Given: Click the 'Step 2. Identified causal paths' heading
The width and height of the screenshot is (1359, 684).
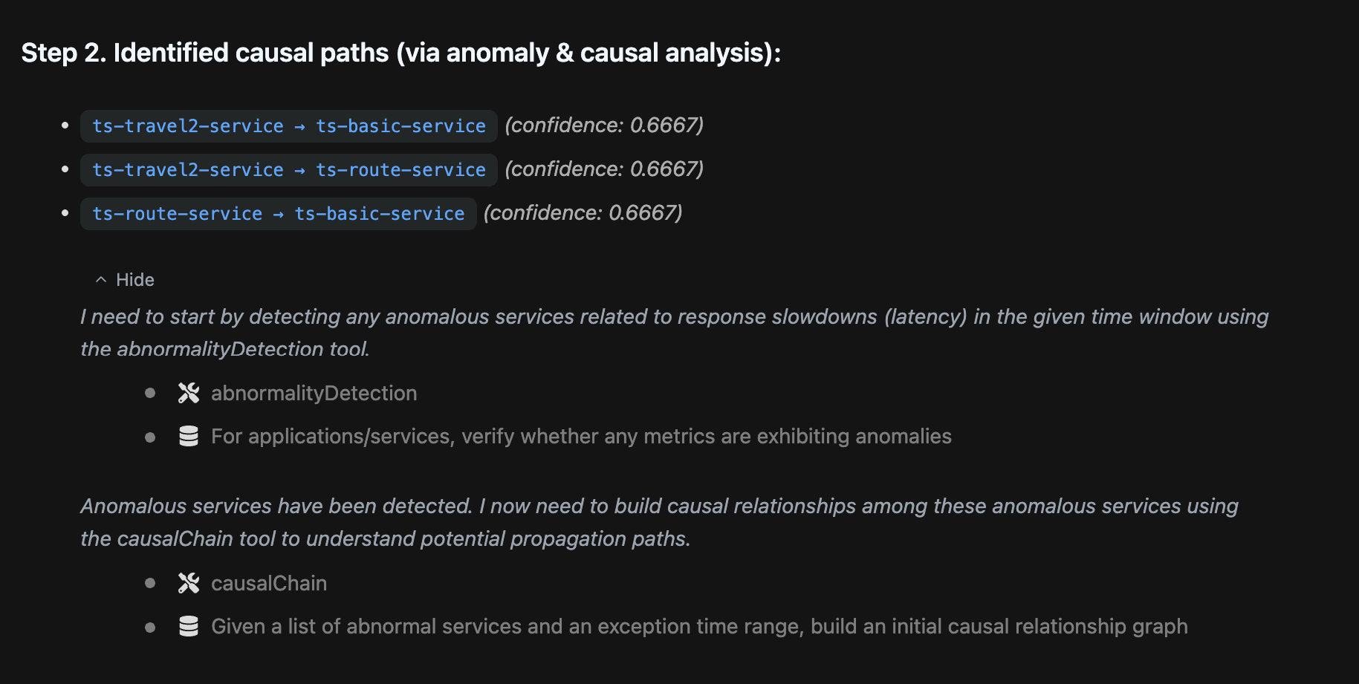Looking at the screenshot, I should (400, 53).
